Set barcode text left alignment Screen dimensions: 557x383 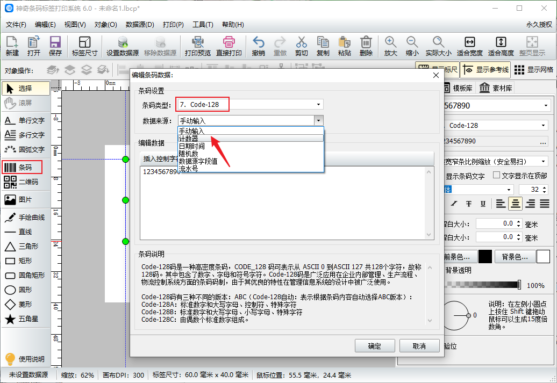coord(501,204)
